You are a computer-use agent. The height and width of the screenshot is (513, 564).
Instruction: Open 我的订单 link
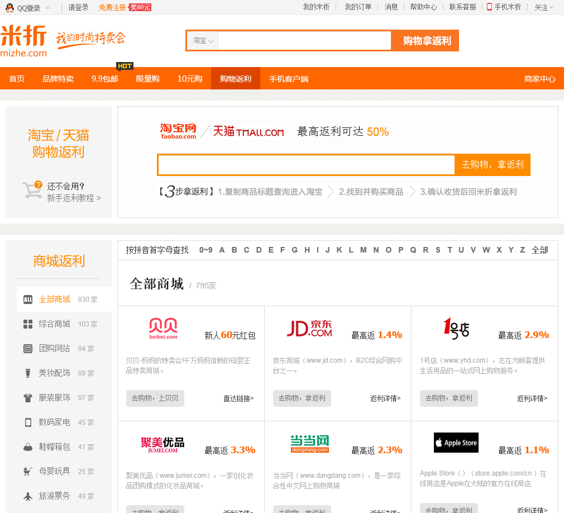[x=358, y=7]
